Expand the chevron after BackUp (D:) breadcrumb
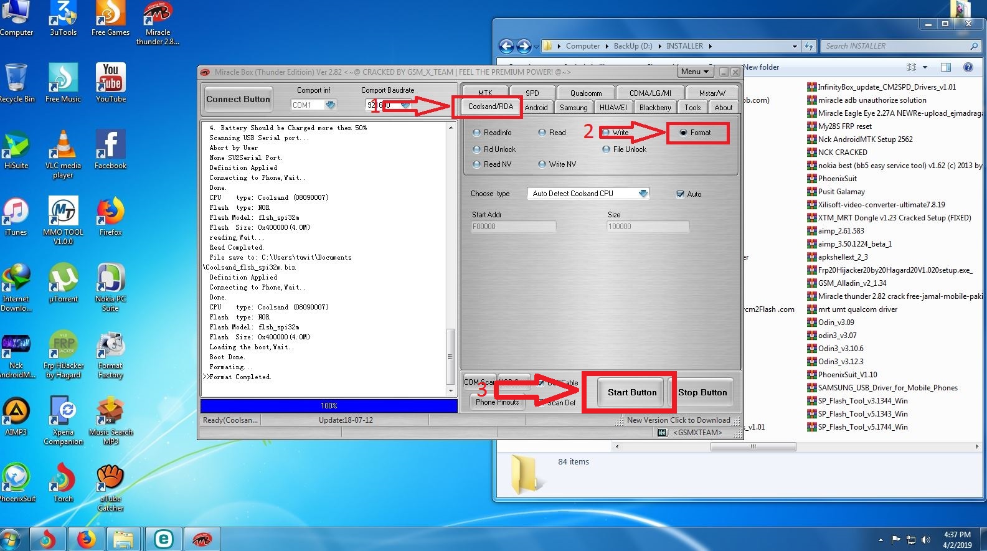The height and width of the screenshot is (551, 987). (x=659, y=46)
